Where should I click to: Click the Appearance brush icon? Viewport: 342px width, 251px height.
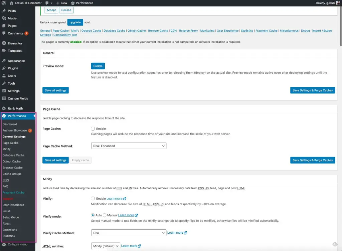tap(4, 60)
